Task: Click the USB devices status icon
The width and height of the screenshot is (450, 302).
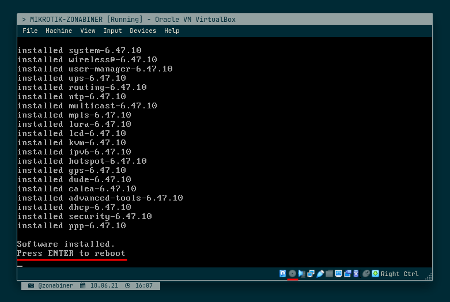Action: pos(320,274)
